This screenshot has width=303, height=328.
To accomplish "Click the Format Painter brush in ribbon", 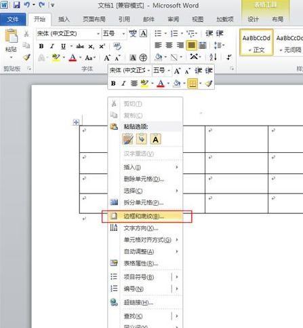I will click(x=26, y=57).
